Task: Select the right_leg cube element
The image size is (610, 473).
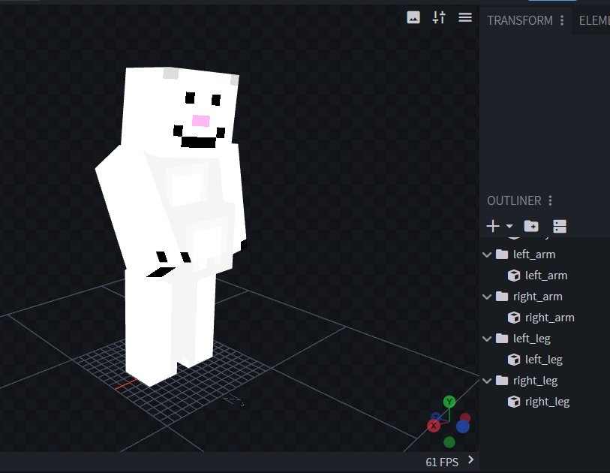Action: 545,402
